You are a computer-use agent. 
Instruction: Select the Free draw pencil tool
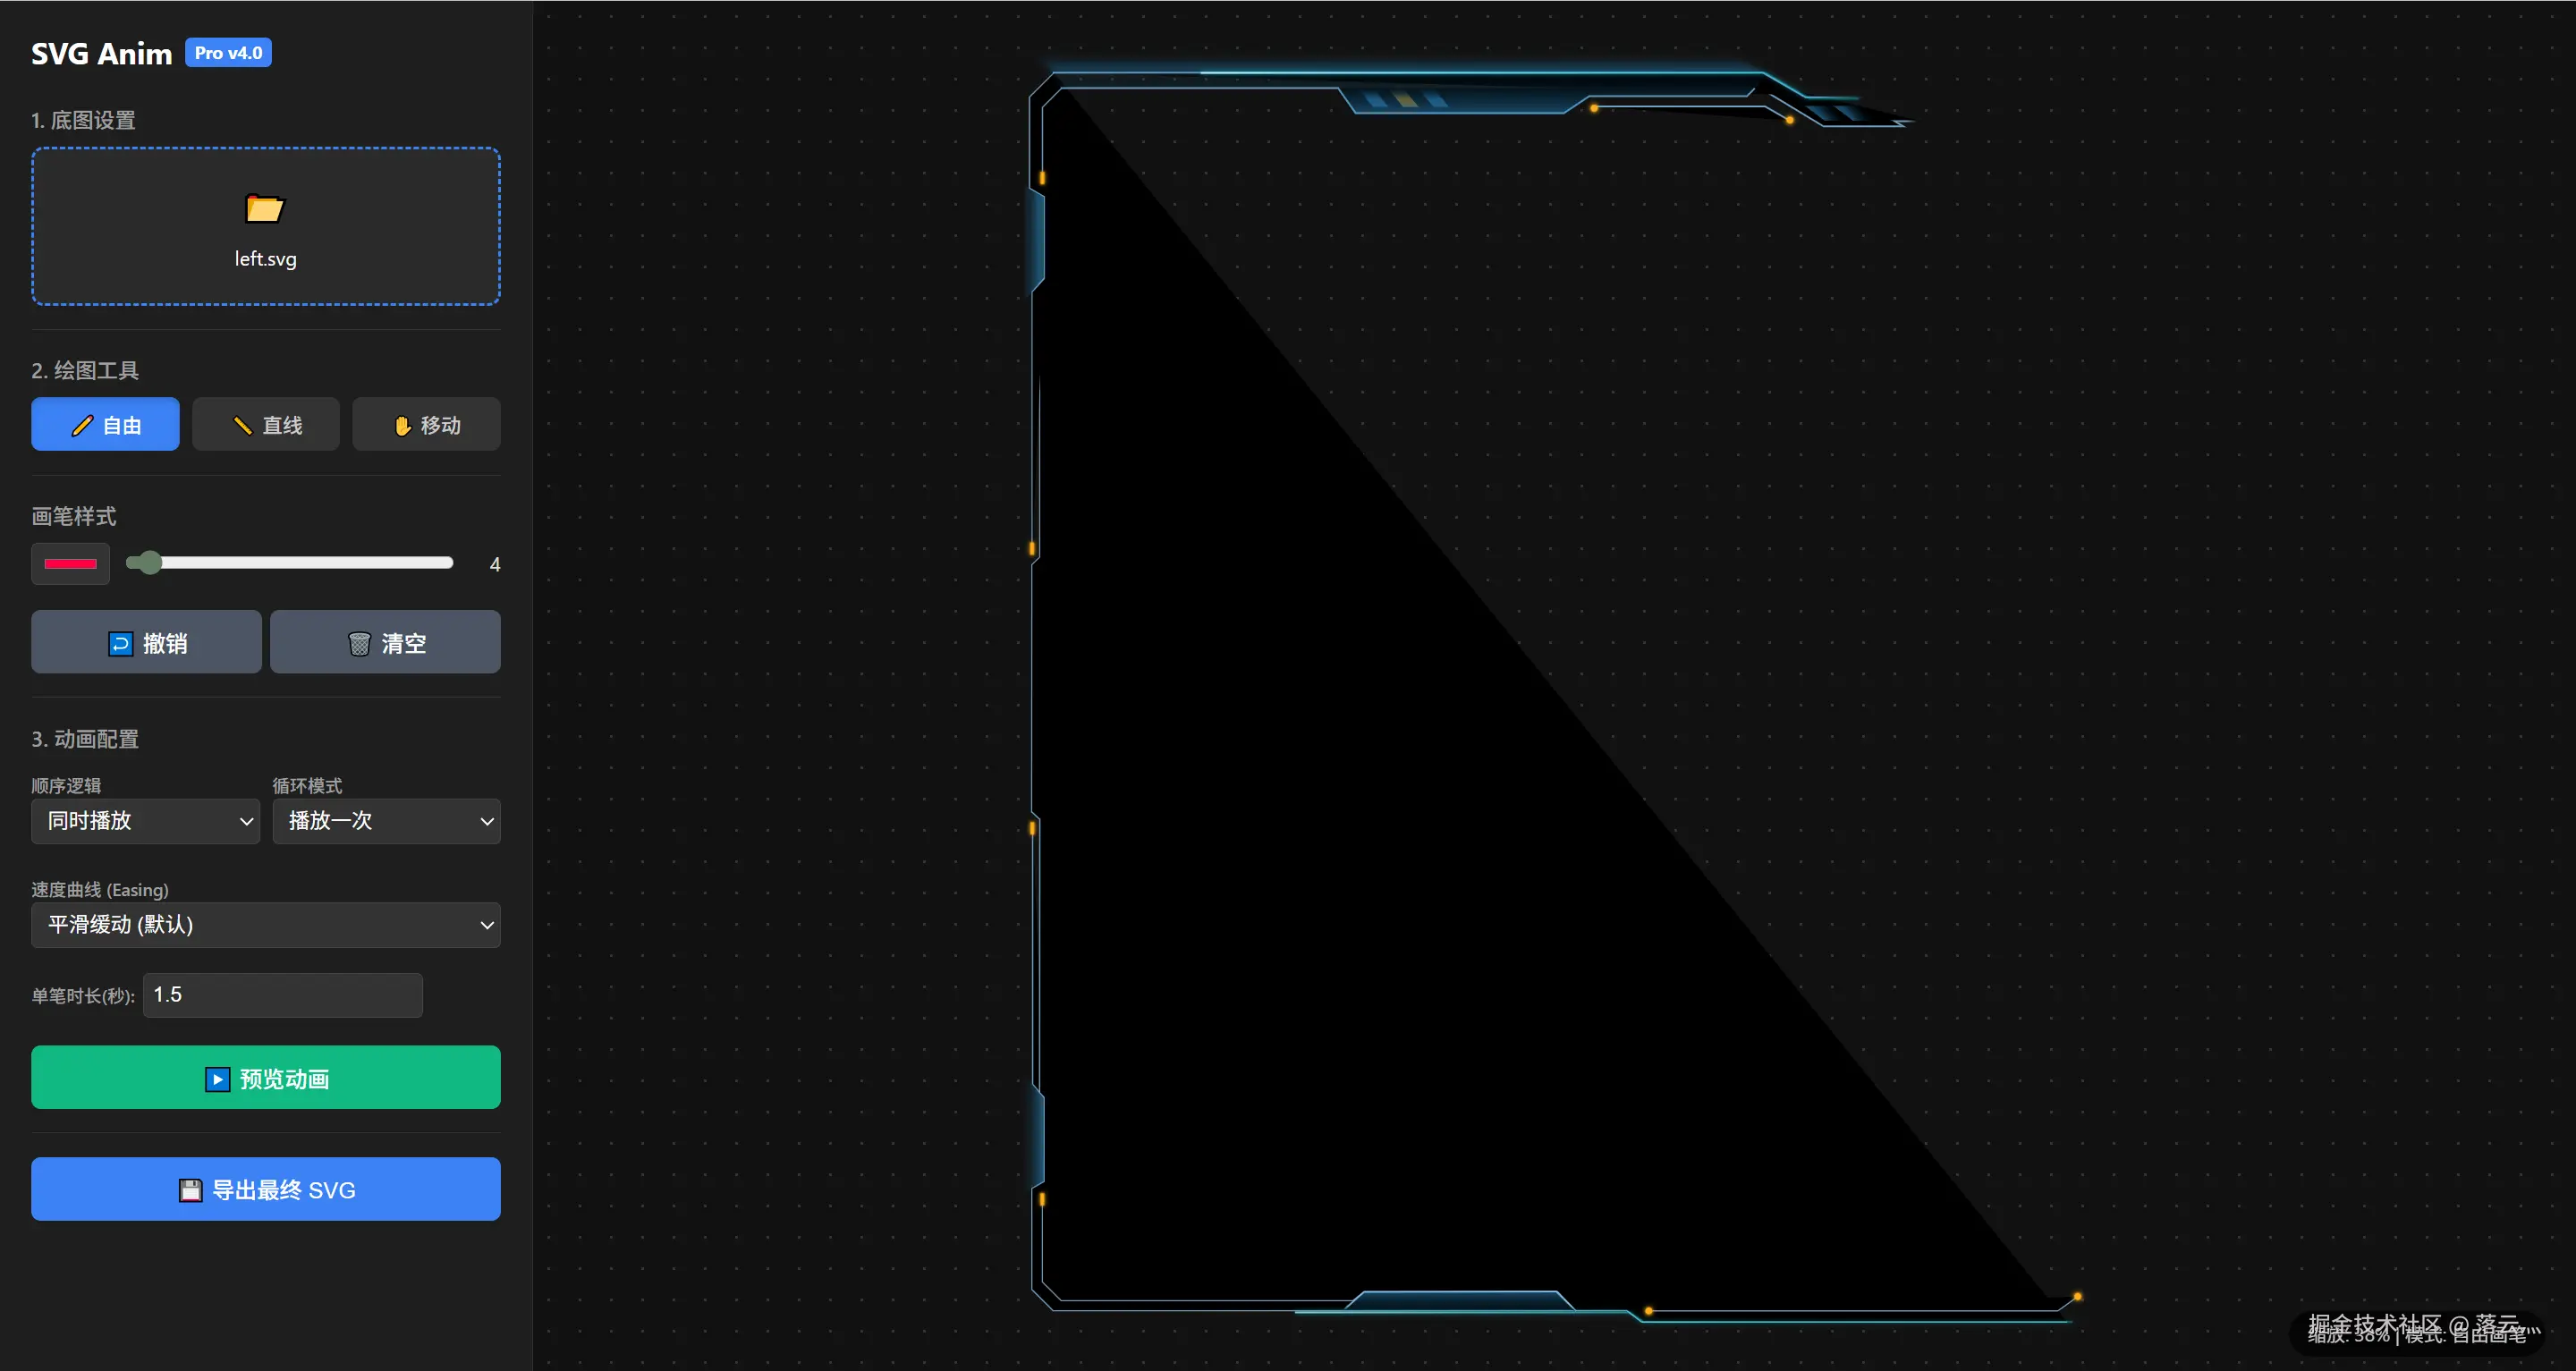(x=105, y=425)
